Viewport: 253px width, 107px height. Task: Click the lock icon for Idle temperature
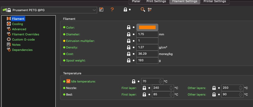pos(134,81)
